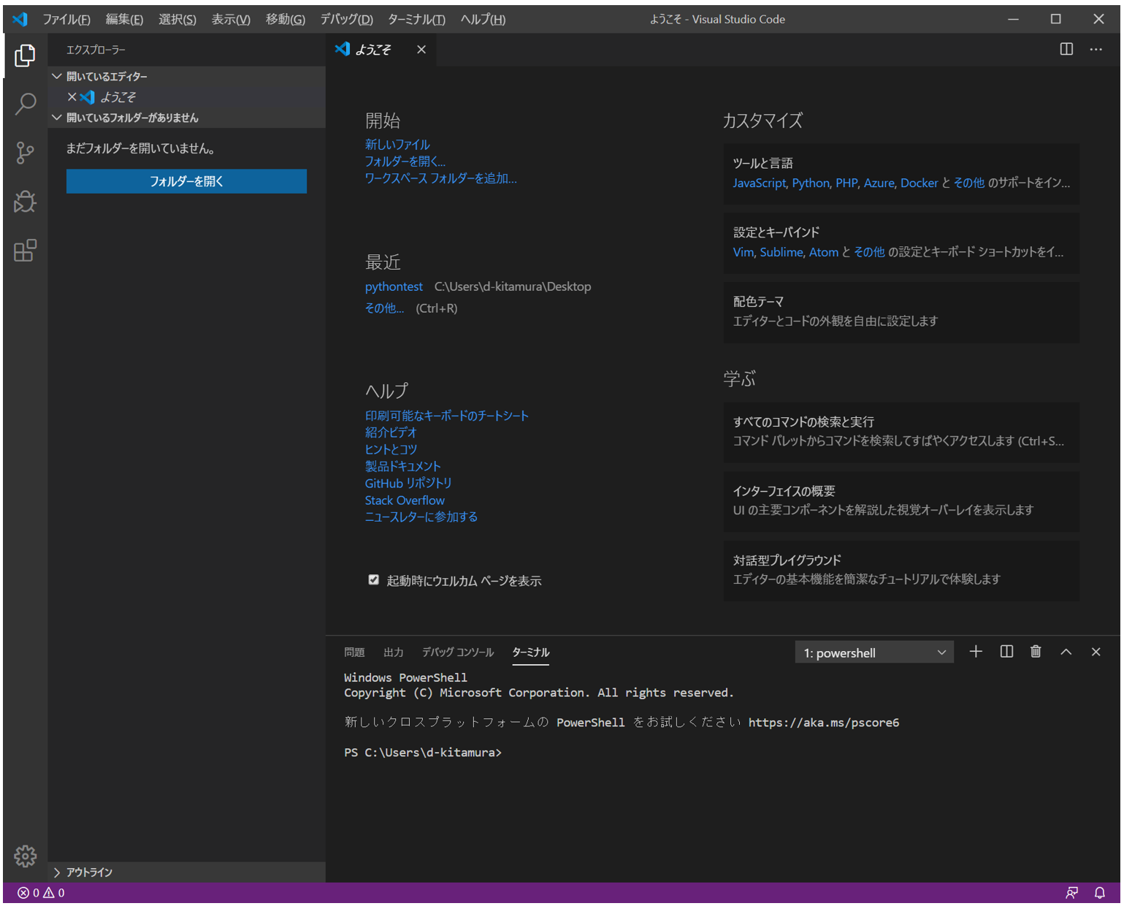Close ようこそ in open editors list
The width and height of the screenshot is (1124, 906).
coord(72,96)
